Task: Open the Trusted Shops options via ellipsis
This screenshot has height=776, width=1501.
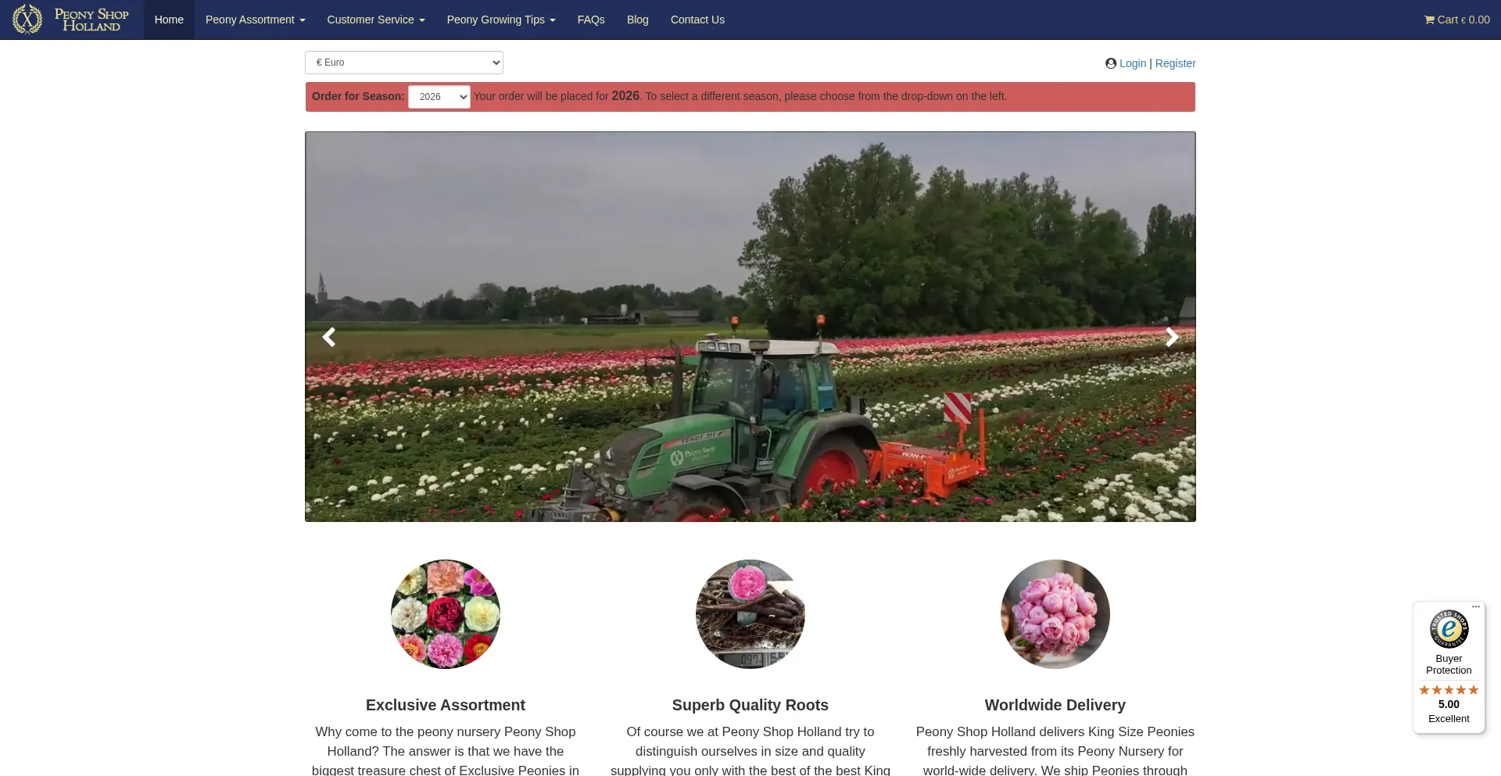Action: [1476, 606]
